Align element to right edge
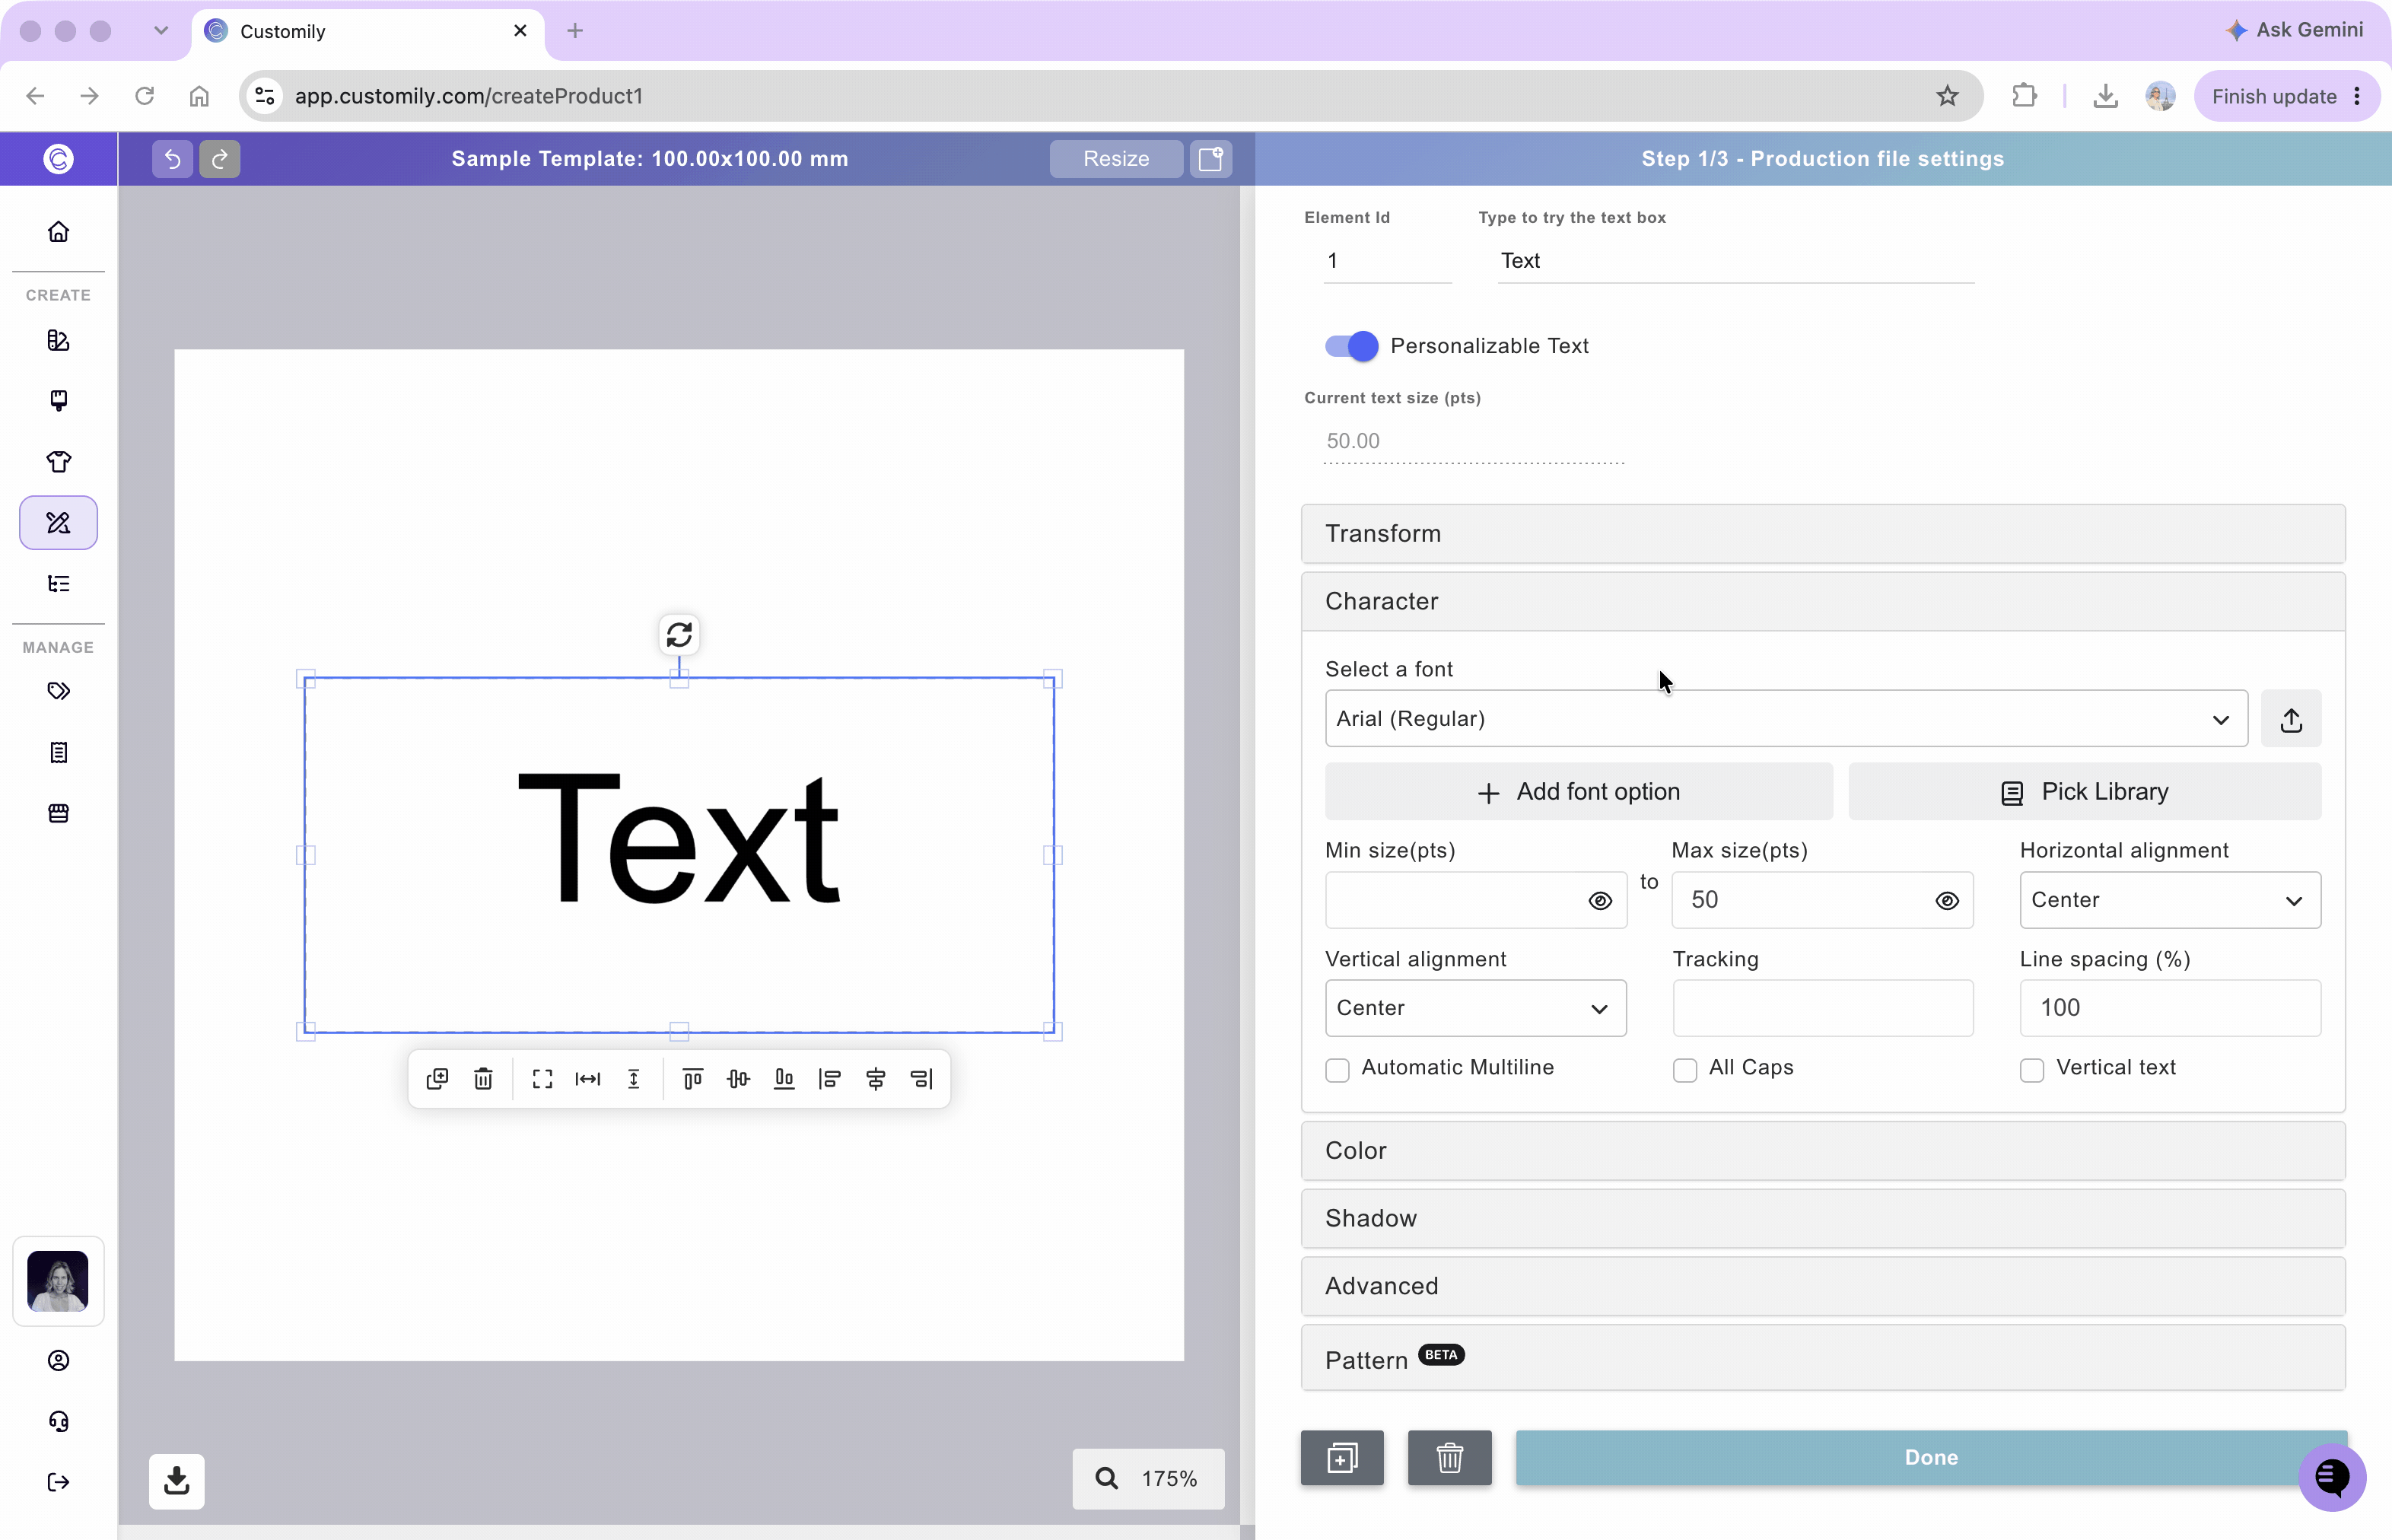Viewport: 2392px width, 1540px height. click(921, 1079)
